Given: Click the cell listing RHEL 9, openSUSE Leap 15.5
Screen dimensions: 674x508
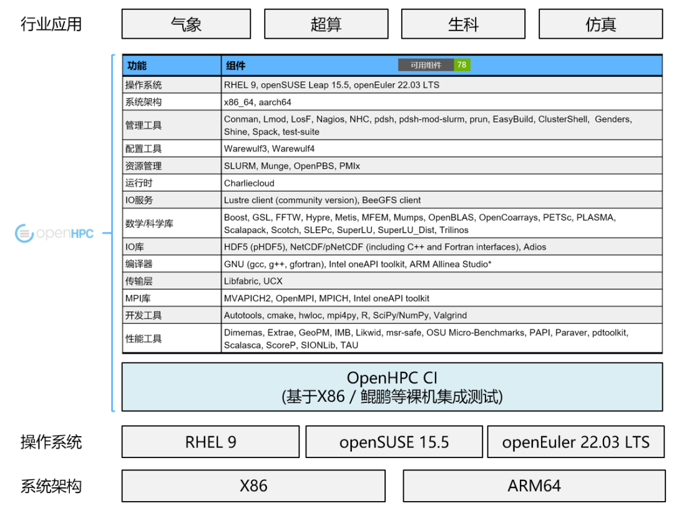Looking at the screenshot, I should (x=442, y=85).
